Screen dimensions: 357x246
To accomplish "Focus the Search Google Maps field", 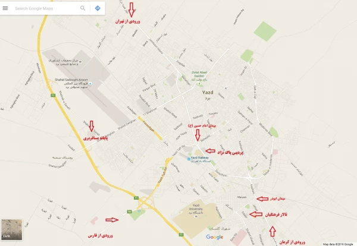I will click(46, 8).
